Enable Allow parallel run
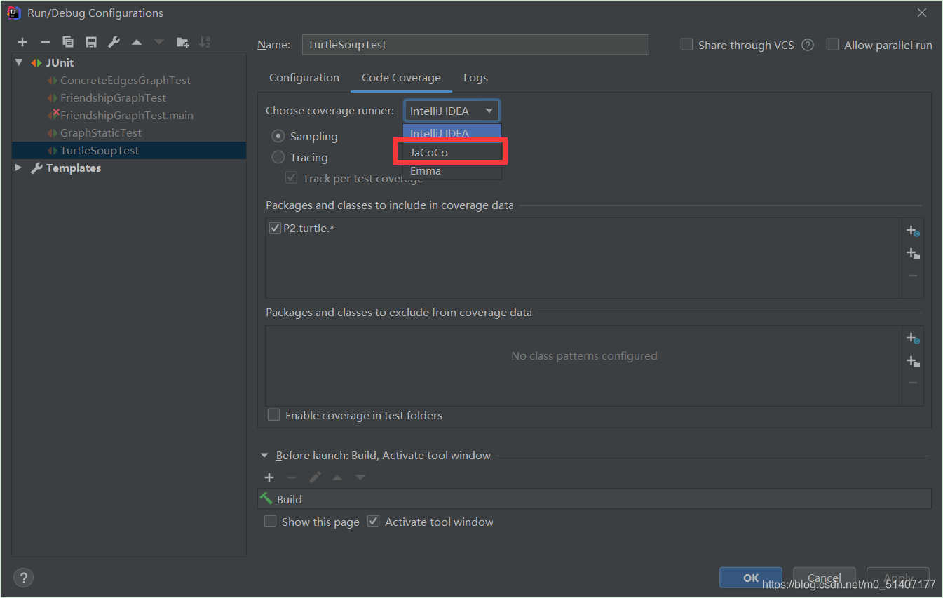The image size is (943, 598). (x=832, y=45)
